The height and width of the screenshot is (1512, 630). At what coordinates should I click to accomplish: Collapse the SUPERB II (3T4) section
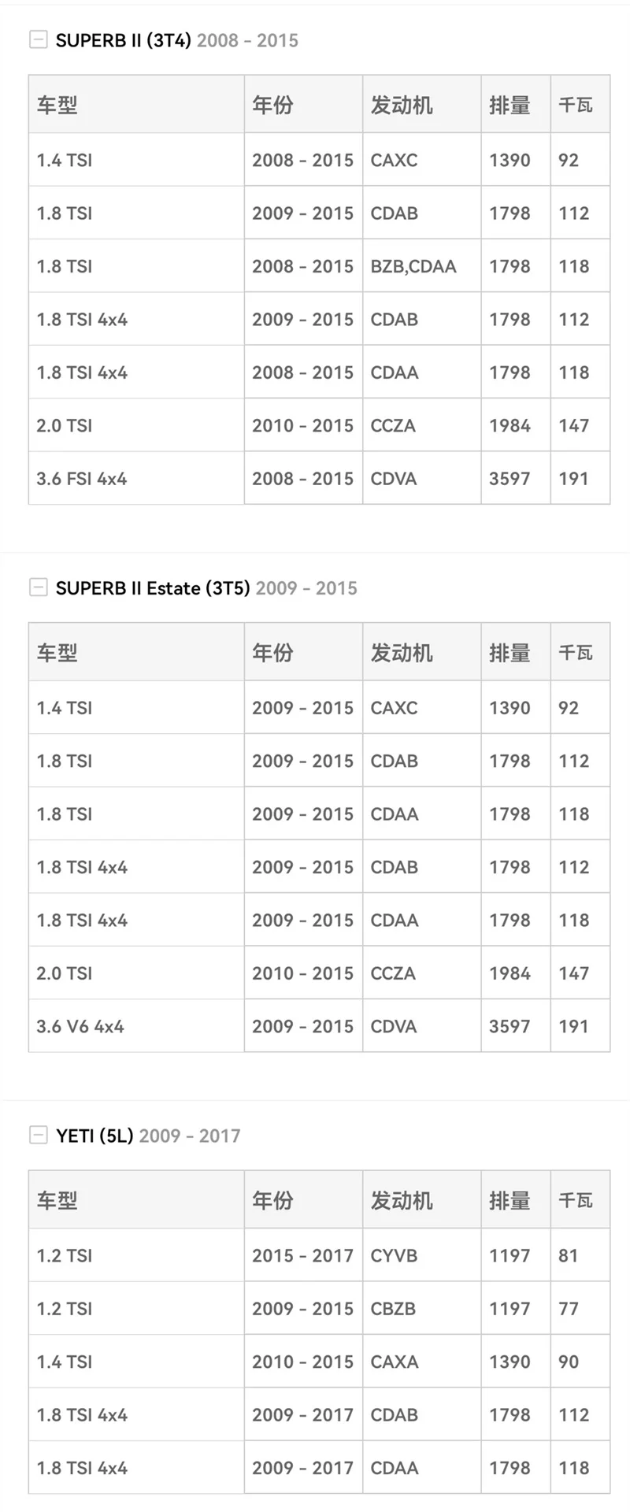point(38,39)
